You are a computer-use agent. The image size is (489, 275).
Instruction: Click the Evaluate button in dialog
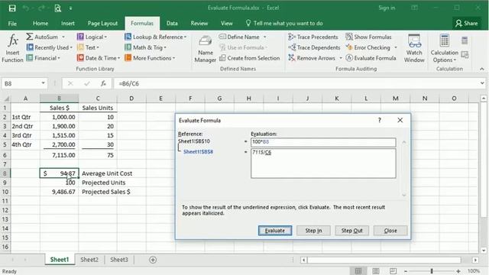(275, 231)
